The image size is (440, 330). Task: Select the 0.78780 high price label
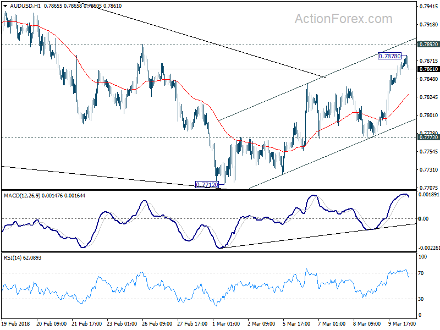tap(389, 56)
